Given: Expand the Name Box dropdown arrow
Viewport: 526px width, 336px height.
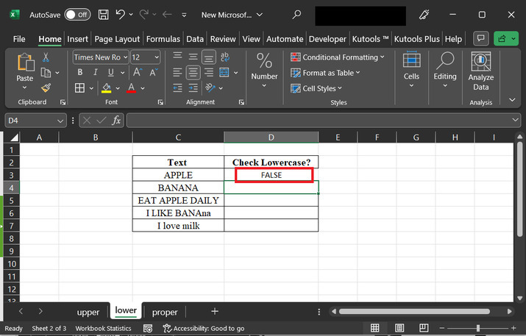Looking at the screenshot, I should coord(60,121).
